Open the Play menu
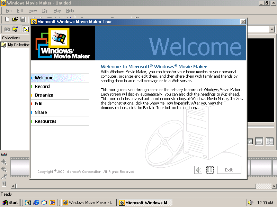277x207 pixels. tap(57, 11)
